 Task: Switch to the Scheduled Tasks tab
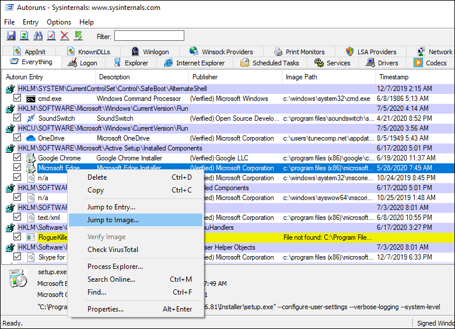270,62
